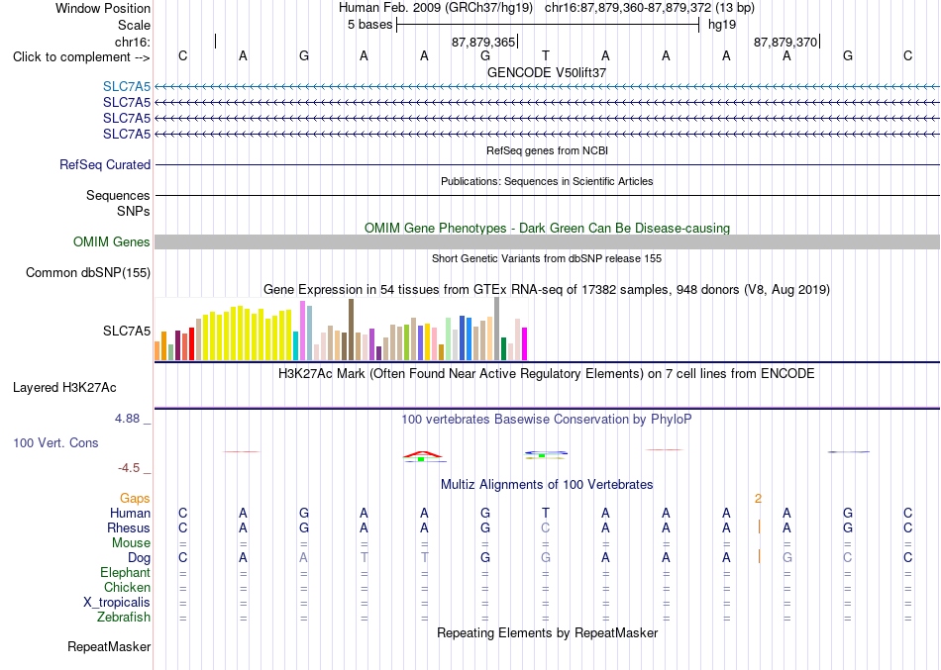Screen dimensions: 941x670
Task: Click the position label 87,879,370
Action: point(785,42)
